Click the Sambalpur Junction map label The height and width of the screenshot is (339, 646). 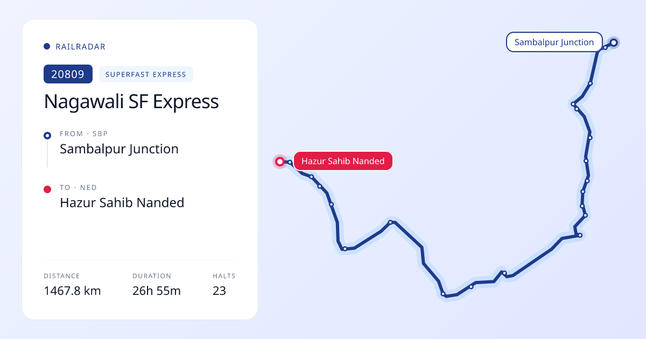click(x=554, y=42)
